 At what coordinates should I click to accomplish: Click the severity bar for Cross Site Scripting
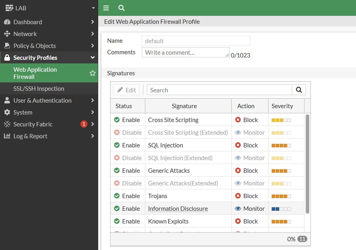click(281, 120)
